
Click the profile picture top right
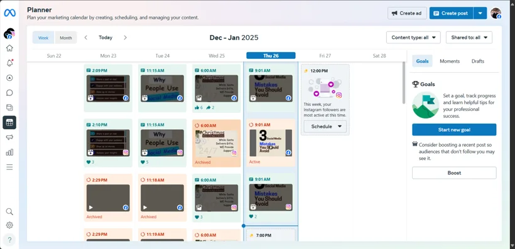click(496, 13)
